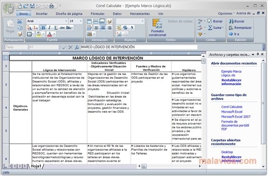Click the wrap text icon in Alineación
268x176 pixels.
click(89, 28)
